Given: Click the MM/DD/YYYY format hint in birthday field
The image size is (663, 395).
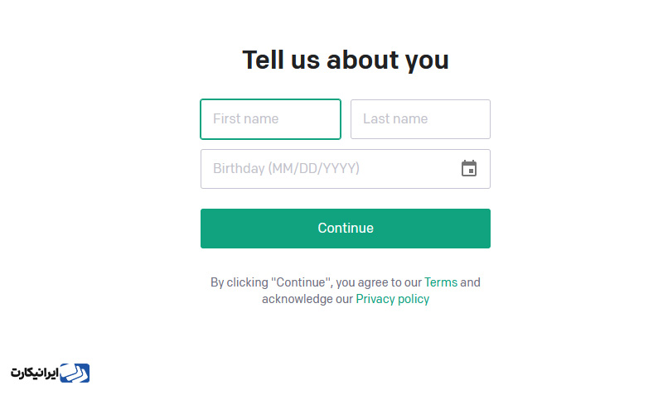Looking at the screenshot, I should (x=314, y=169).
